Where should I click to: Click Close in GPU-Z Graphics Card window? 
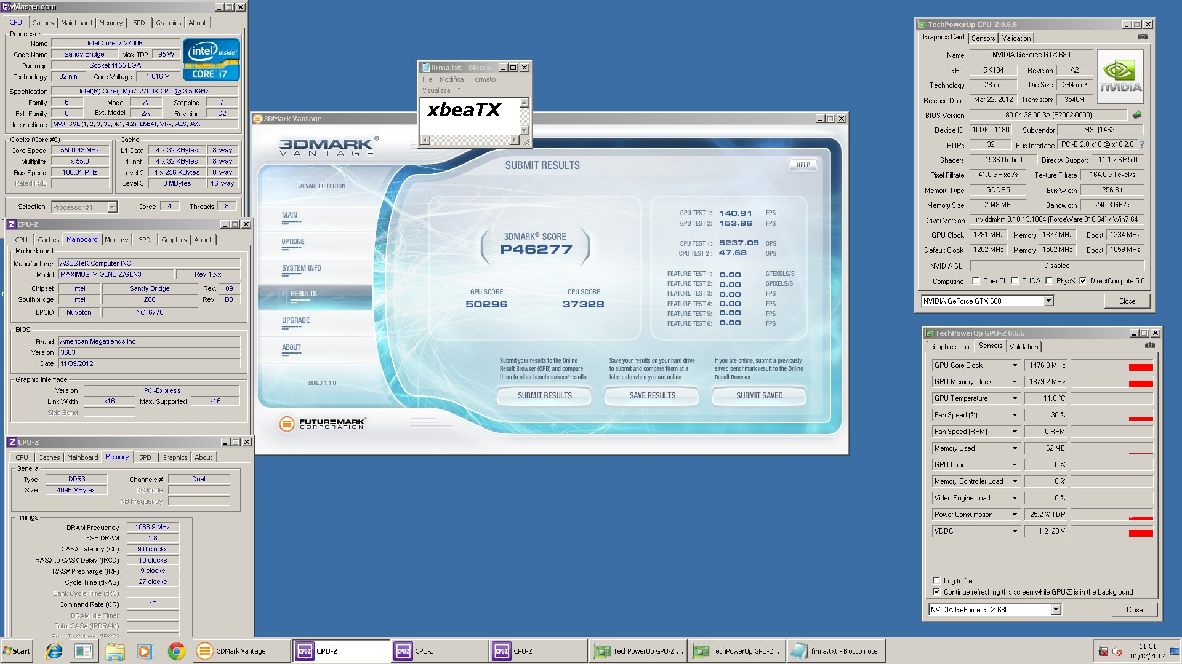coord(1127,301)
